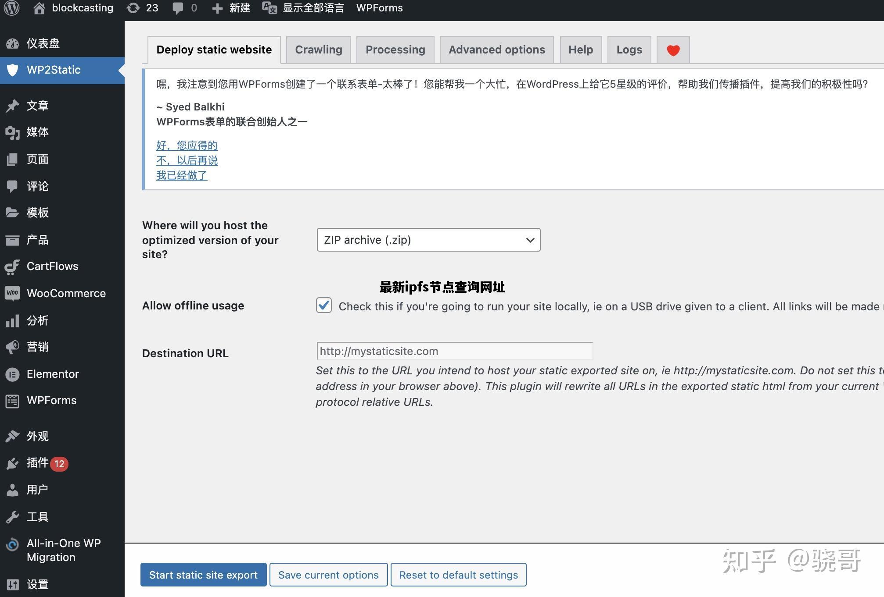Click the 新建 label in admin bar
Screen dimensions: 884x597
[240, 8]
